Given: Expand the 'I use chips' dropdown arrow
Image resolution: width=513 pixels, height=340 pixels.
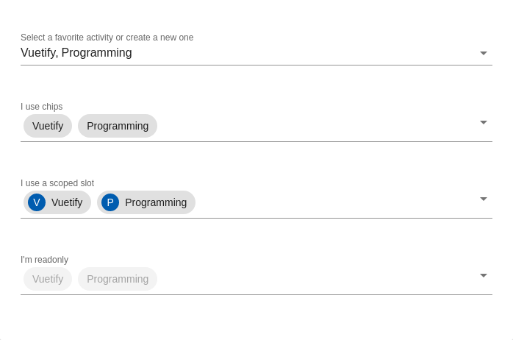Looking at the screenshot, I should point(483,122).
